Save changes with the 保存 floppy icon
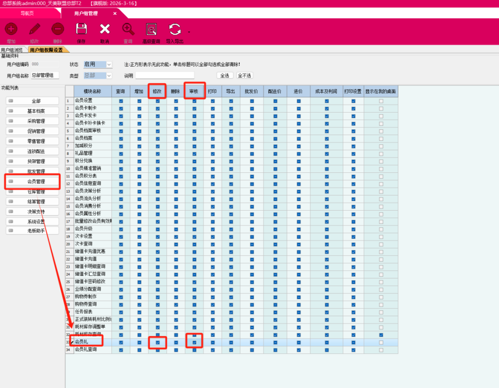 click(x=81, y=30)
